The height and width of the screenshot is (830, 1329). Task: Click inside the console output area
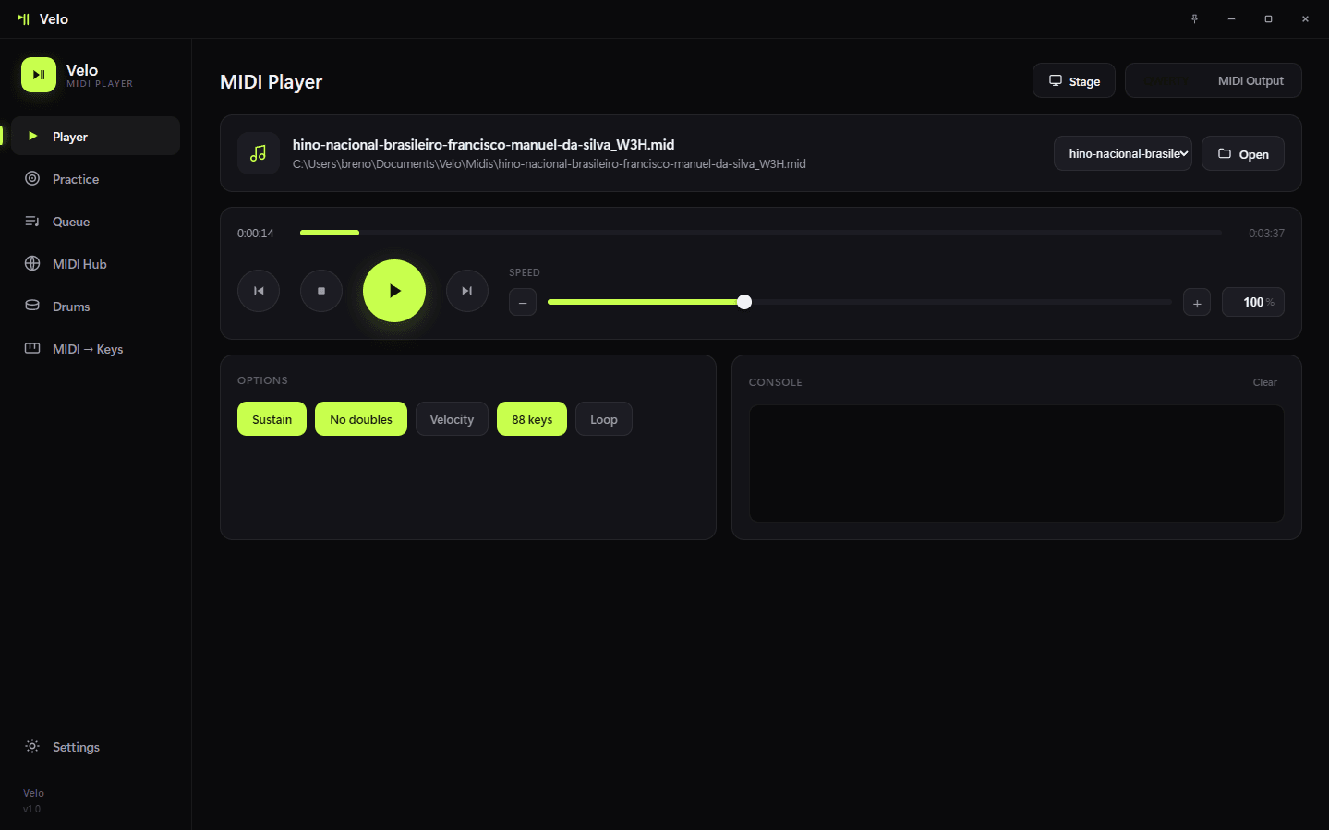1017,463
